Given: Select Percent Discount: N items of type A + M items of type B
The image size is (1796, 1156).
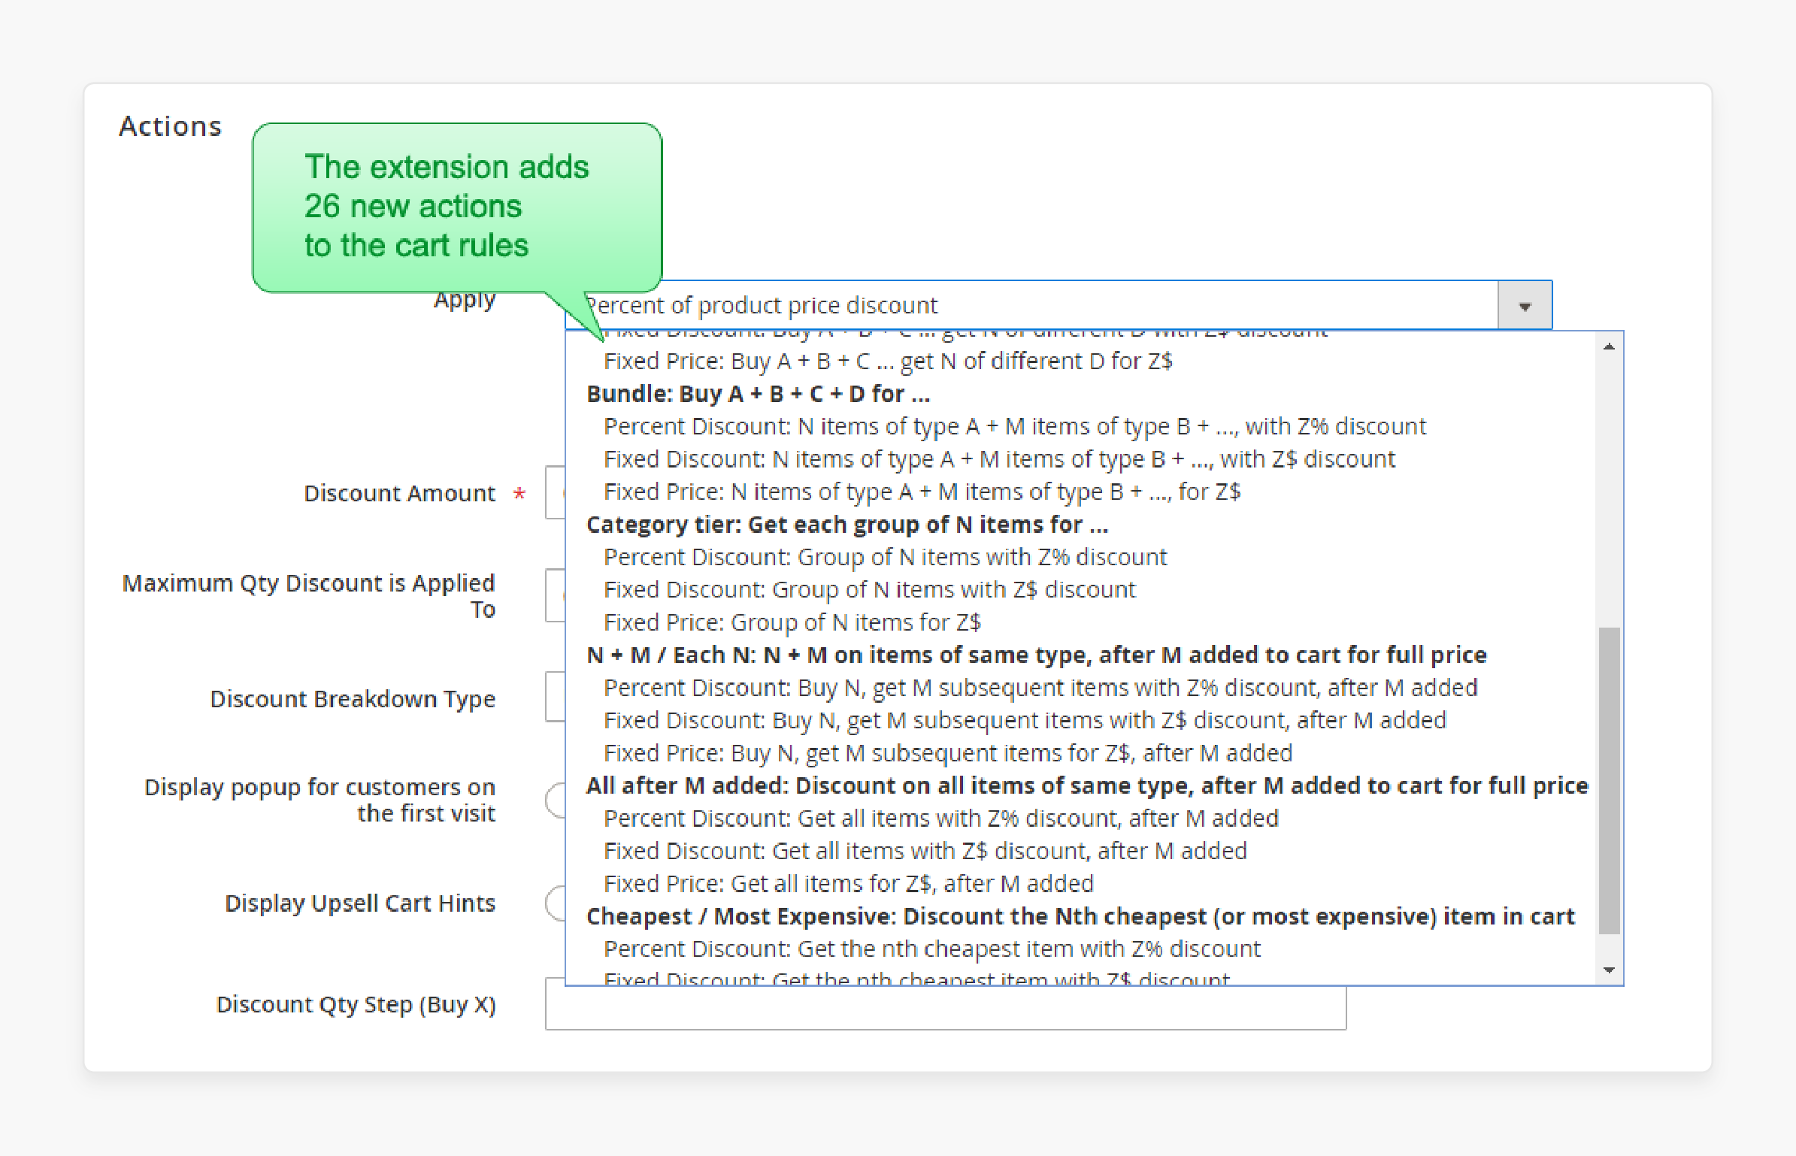Looking at the screenshot, I should [1014, 427].
